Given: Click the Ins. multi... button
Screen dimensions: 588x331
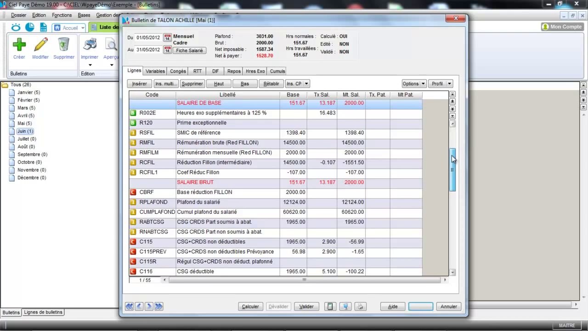Looking at the screenshot, I should point(166,84).
